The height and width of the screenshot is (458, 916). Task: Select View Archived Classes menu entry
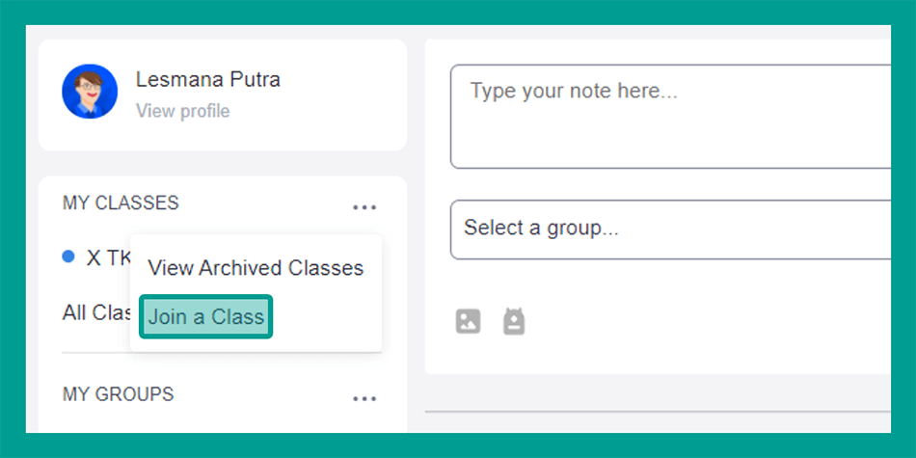point(256,267)
